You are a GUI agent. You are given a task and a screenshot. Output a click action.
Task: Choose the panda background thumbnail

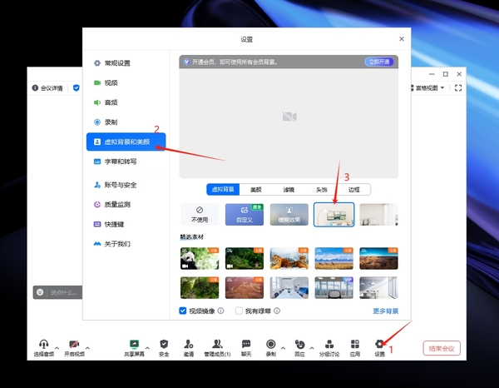point(200,258)
